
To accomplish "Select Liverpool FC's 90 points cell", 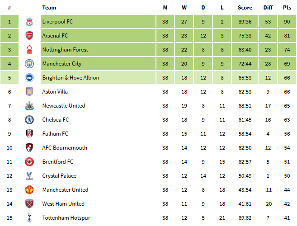I will pos(287,22).
